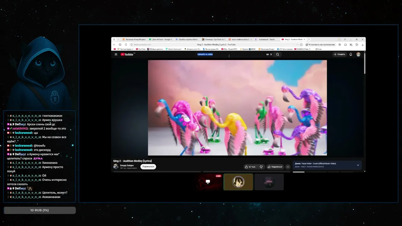
Task: Open the Чаты и звонки bookmark
Action: click(285, 49)
